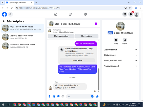143x107 pixels.
Task: Open the Jessy 3 beds 1 bath conversation
Action: [22, 37]
